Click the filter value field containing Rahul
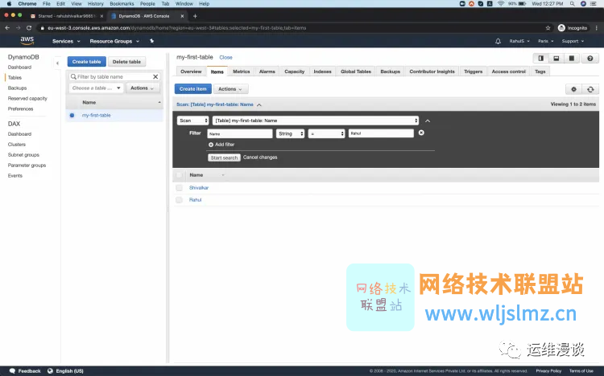This screenshot has width=604, height=376. 381,133
